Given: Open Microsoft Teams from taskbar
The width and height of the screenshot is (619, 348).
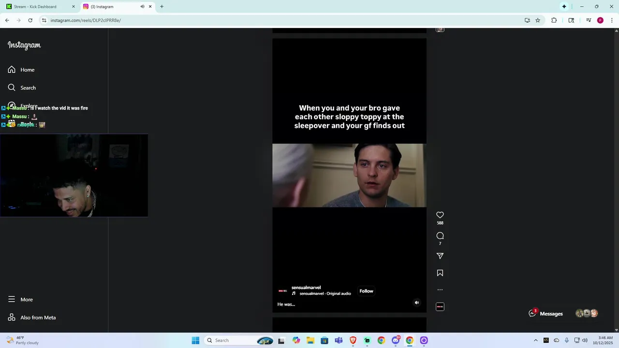Looking at the screenshot, I should tap(339, 340).
